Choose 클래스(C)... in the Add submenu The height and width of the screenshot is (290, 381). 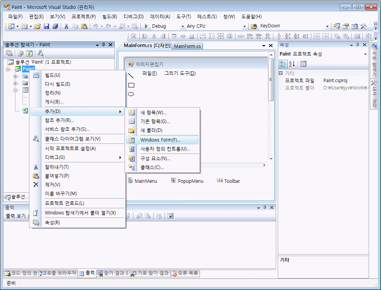coord(162,167)
